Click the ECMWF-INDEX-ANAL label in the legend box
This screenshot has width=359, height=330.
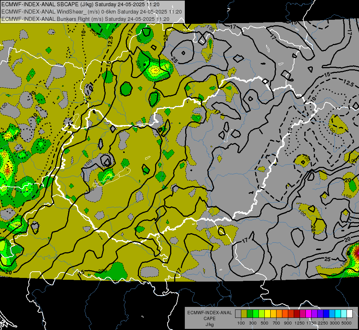click(209, 313)
